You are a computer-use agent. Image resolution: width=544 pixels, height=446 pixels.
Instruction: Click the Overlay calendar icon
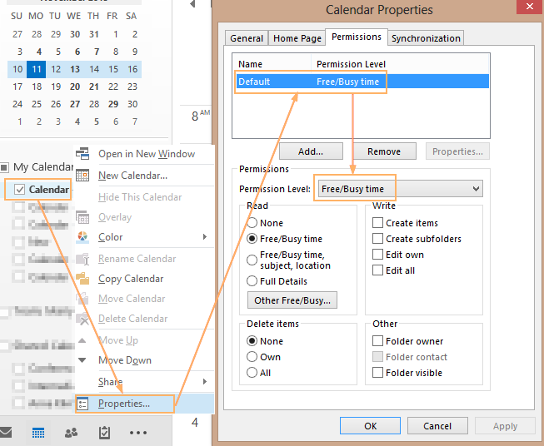[x=82, y=217]
